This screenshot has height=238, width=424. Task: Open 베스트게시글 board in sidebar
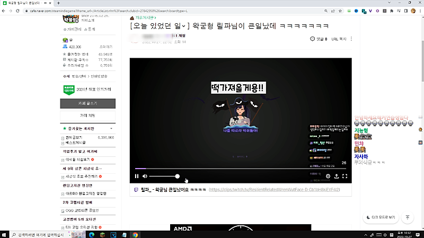click(75, 143)
